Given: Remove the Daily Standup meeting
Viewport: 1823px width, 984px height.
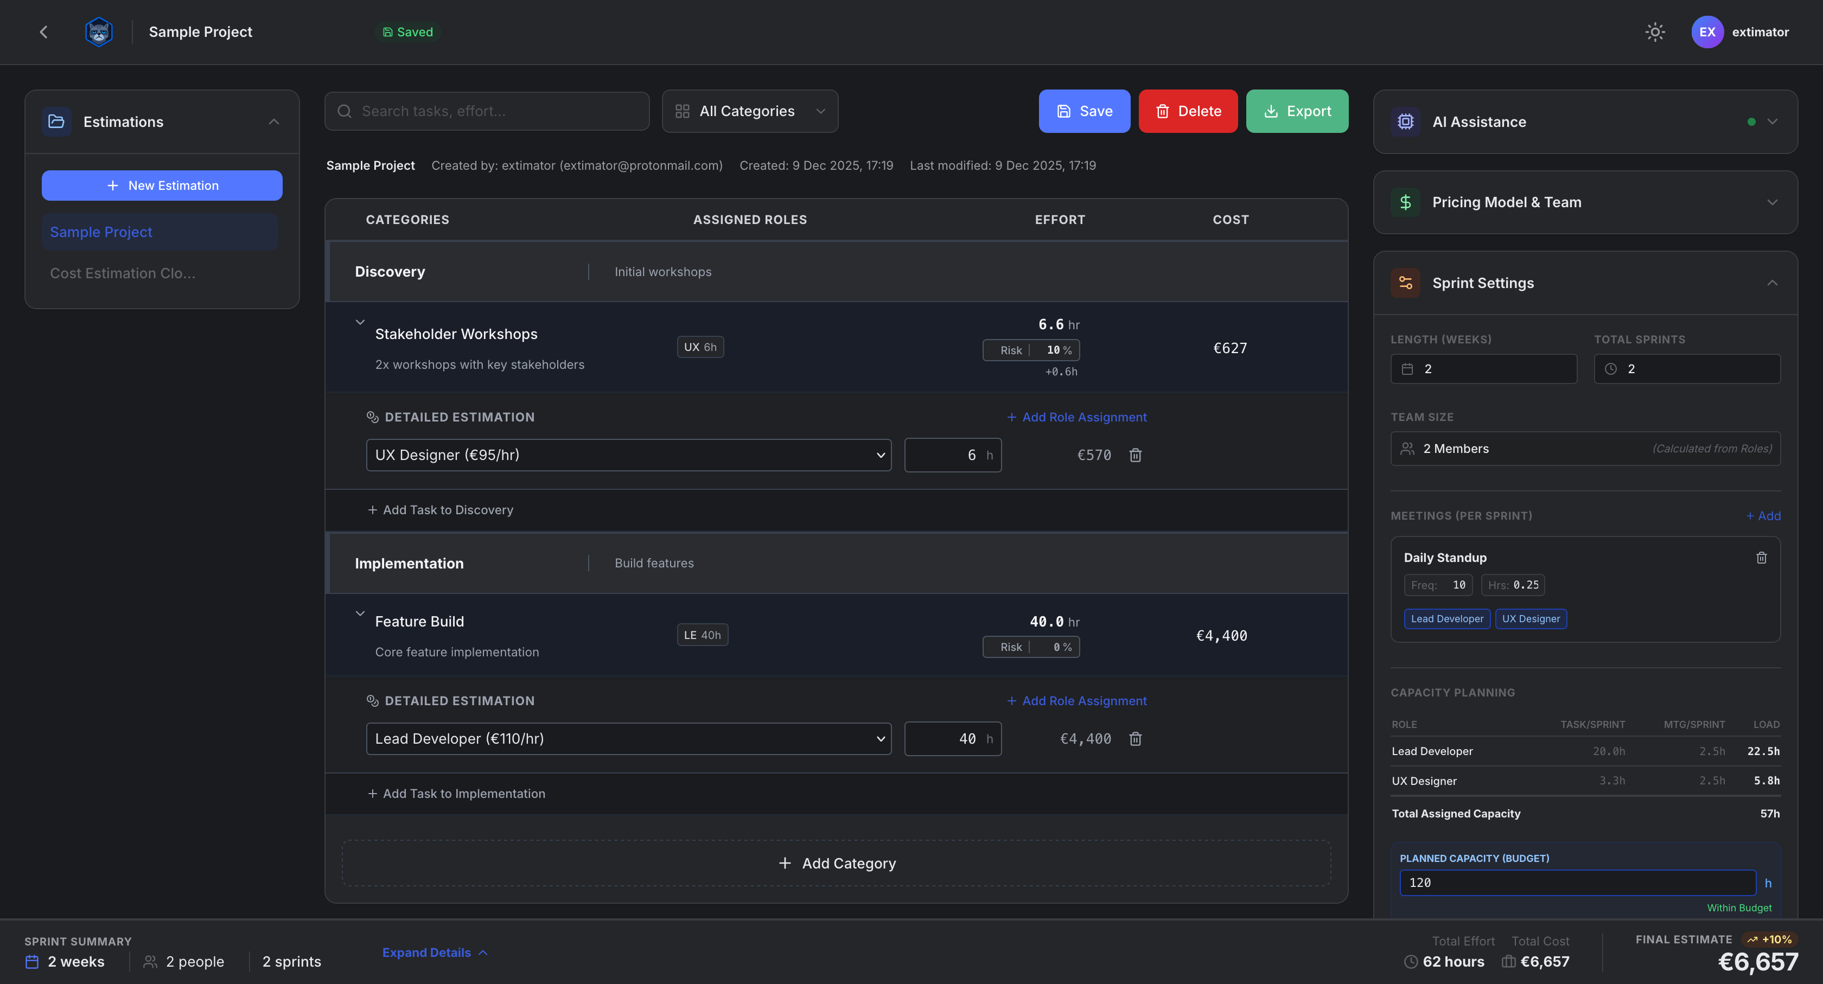Looking at the screenshot, I should click(x=1762, y=558).
